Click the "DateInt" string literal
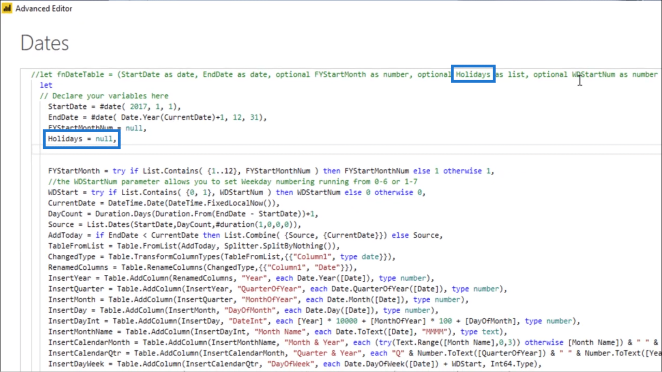Image resolution: width=662 pixels, height=372 pixels. pos(248,321)
